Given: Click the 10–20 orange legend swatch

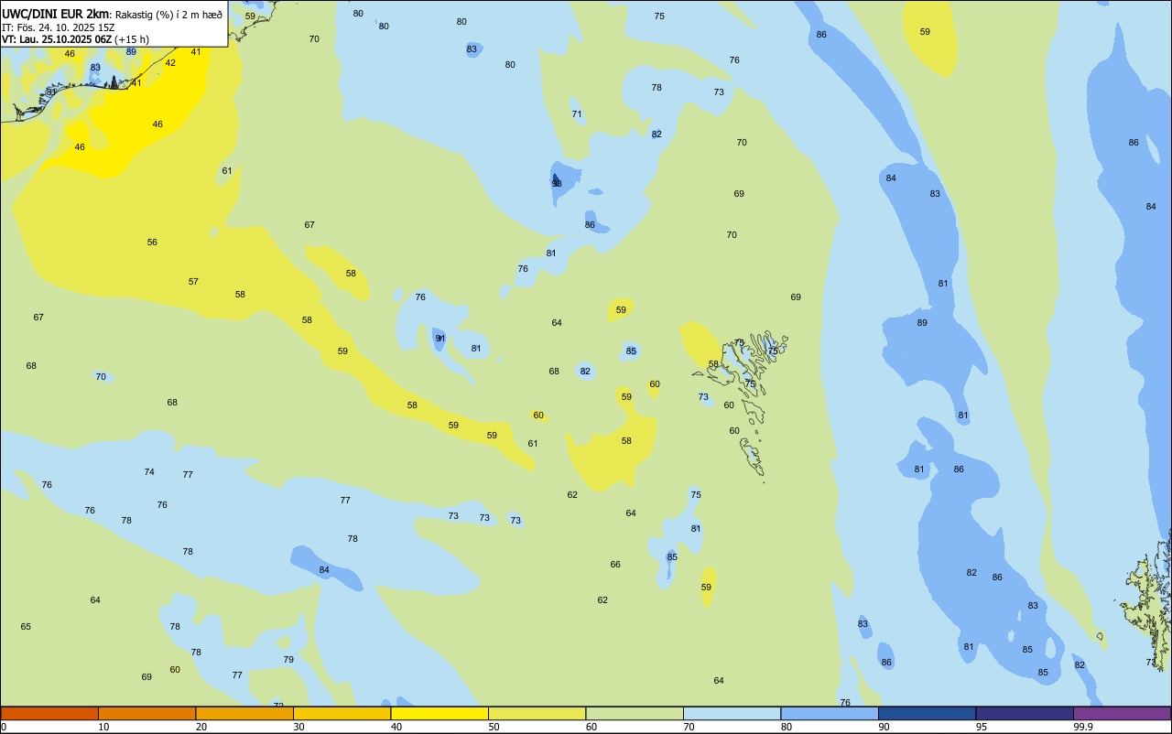Looking at the screenshot, I should (x=146, y=713).
